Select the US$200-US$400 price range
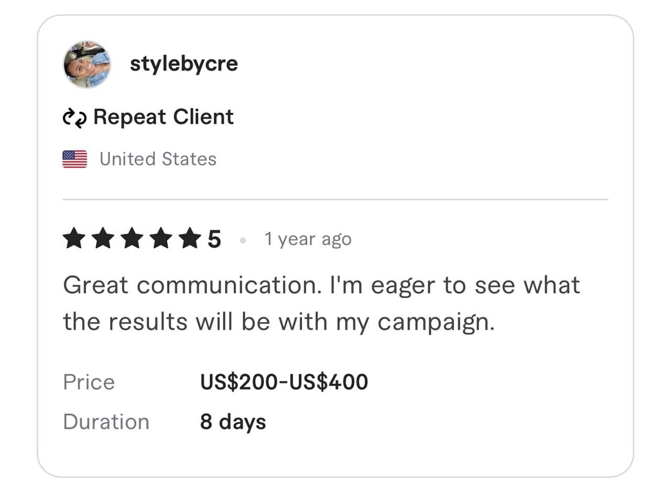671x488 pixels. [x=284, y=382]
